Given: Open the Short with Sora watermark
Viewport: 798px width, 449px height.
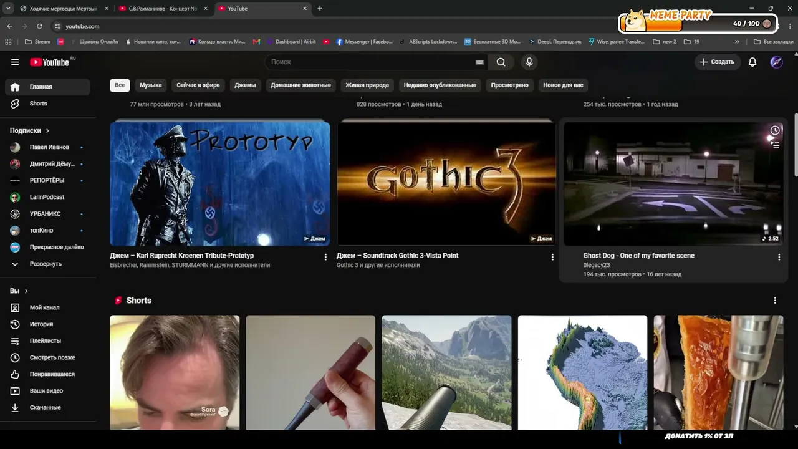Looking at the screenshot, I should point(175,372).
